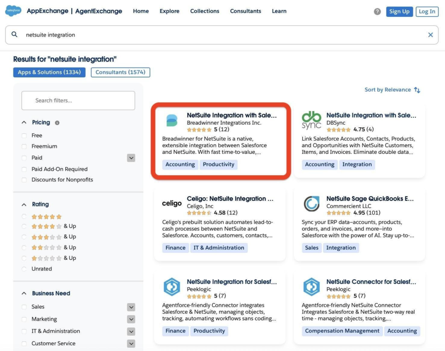Click the Peeklogic NetSuite Integration logo

[172, 286]
